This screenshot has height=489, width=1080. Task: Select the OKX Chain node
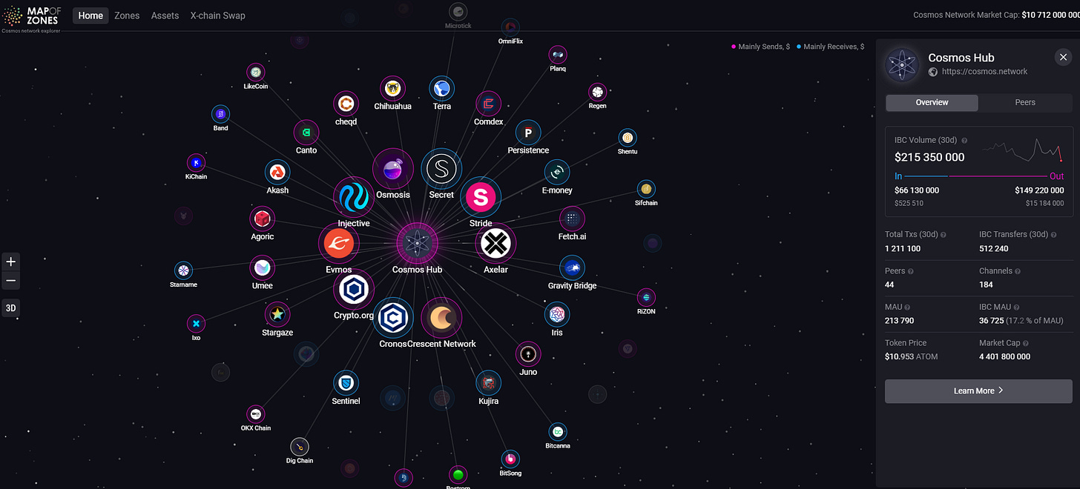[x=256, y=415]
